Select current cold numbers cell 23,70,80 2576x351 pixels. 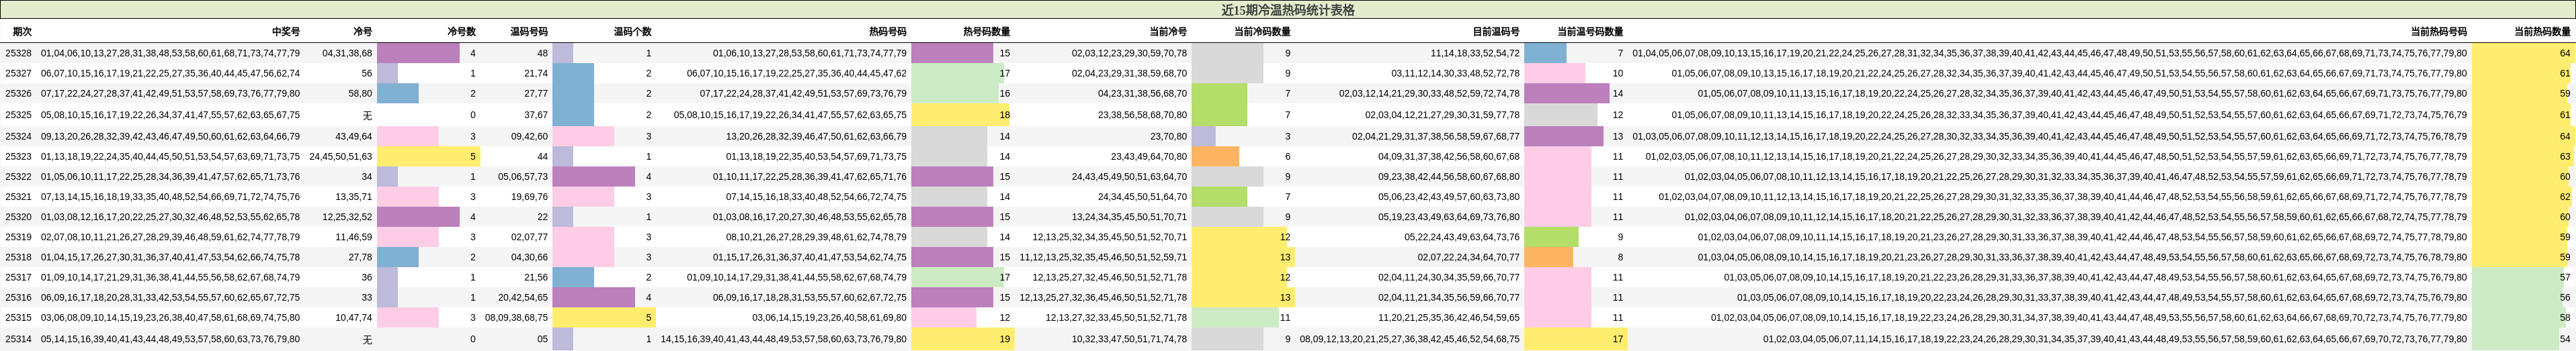[1168, 136]
